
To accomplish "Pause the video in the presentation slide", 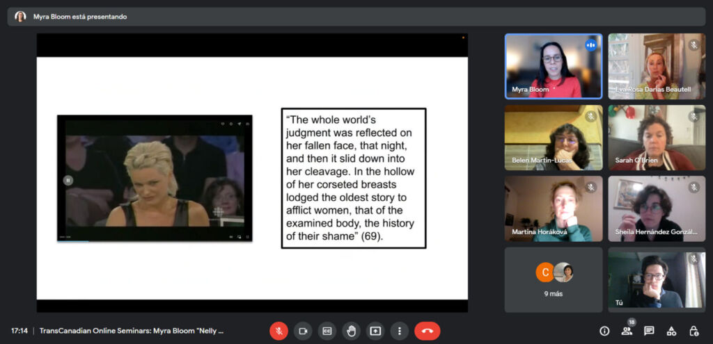I will (x=68, y=180).
